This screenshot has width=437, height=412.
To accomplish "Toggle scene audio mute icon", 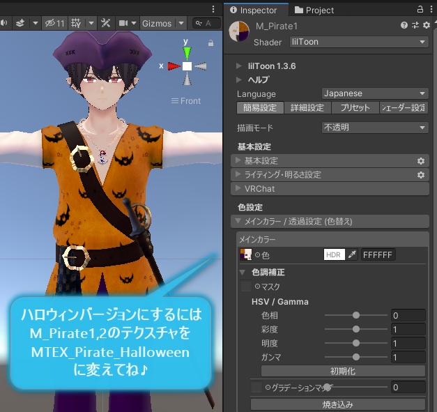I will [x=4, y=23].
